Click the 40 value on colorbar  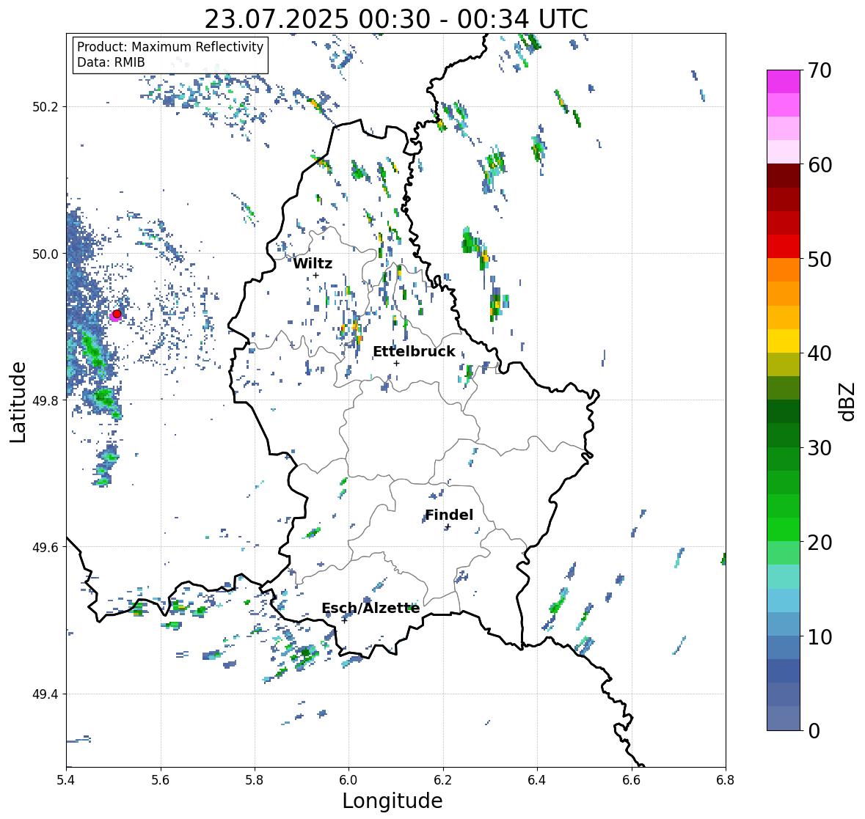[820, 353]
